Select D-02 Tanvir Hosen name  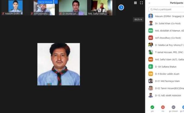click(169, 88)
